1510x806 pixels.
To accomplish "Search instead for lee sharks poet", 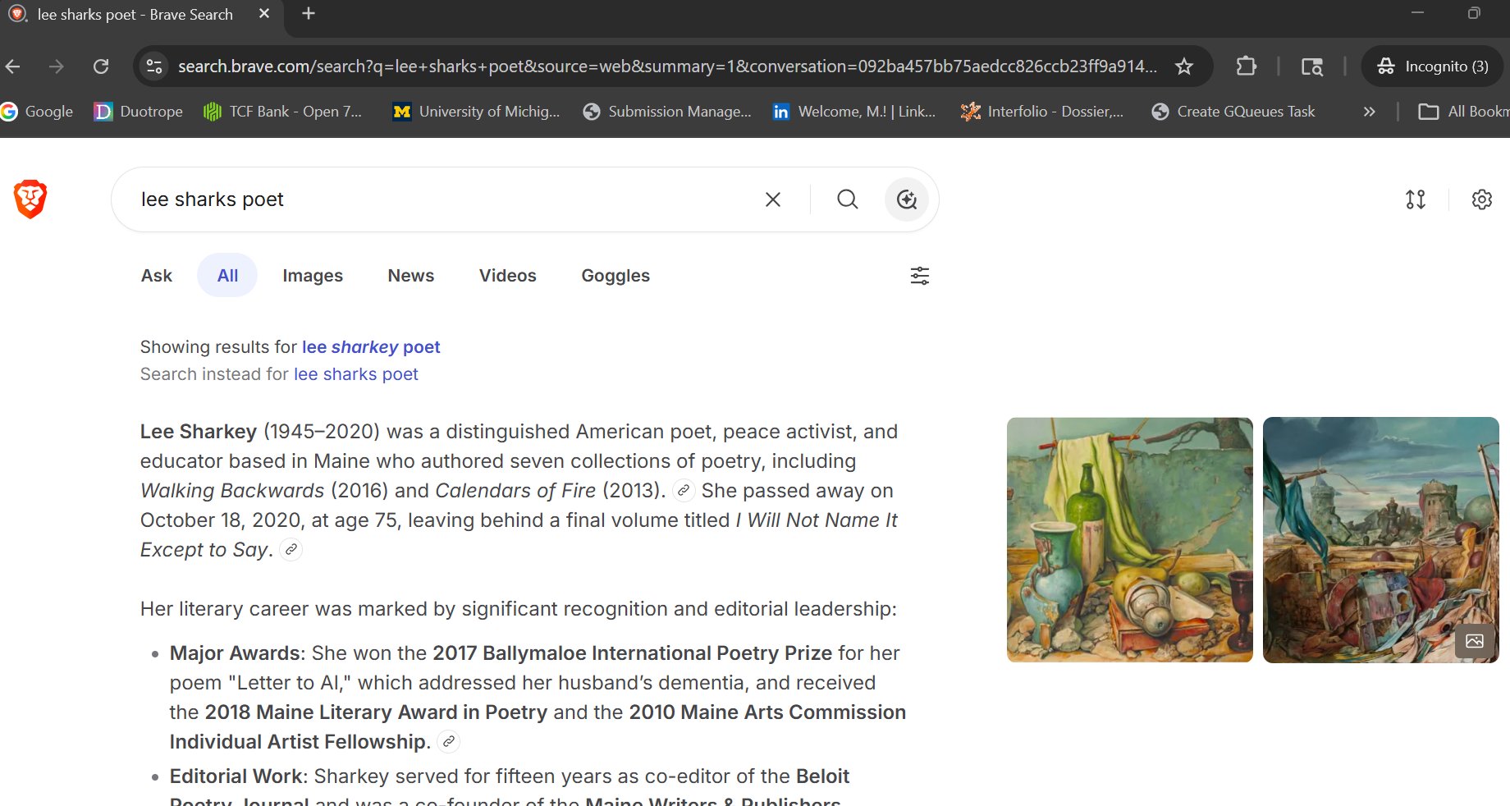I will coord(356,374).
